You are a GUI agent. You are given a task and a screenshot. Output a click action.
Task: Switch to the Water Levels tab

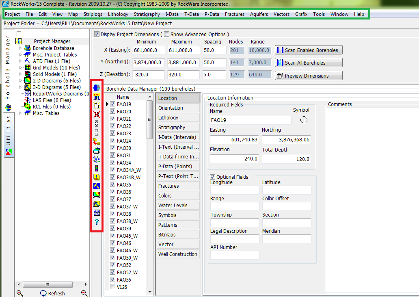(178, 205)
